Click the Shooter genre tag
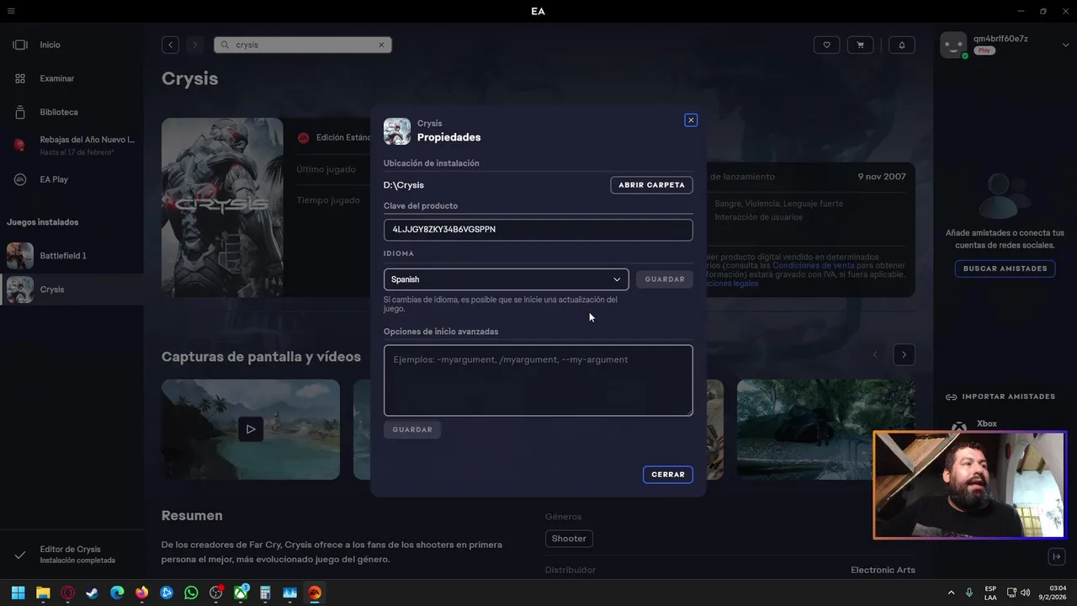The height and width of the screenshot is (606, 1077). point(569,539)
